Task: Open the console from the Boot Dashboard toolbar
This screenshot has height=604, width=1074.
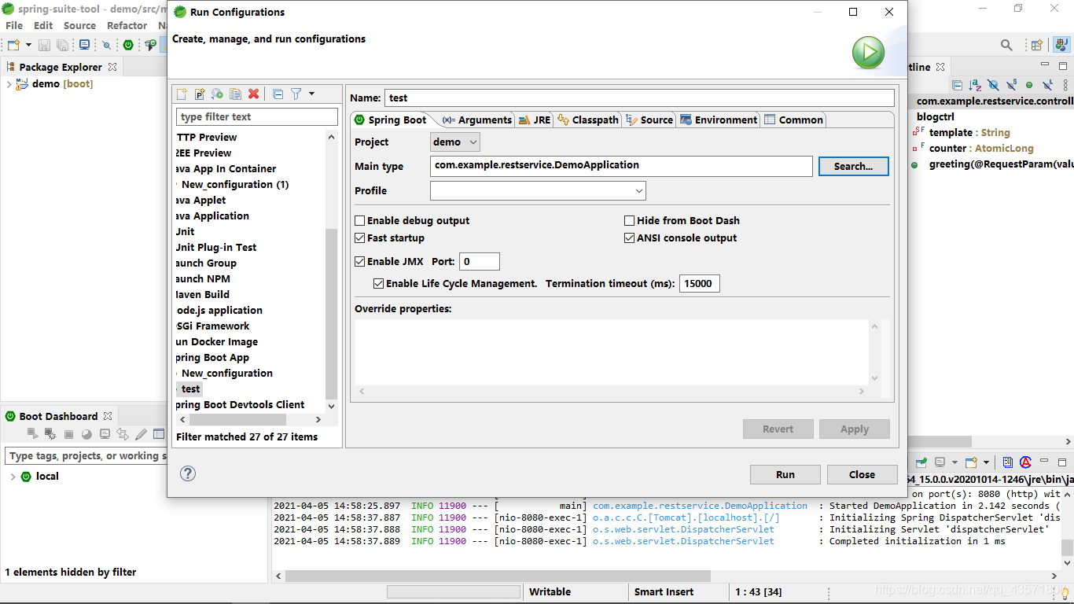Action: 105,434
